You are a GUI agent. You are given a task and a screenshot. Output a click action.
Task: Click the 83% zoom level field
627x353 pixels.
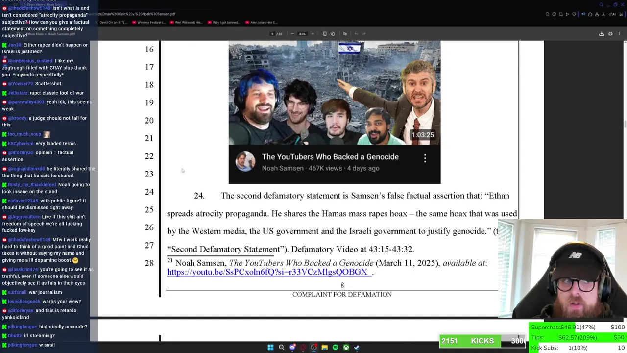(302, 34)
